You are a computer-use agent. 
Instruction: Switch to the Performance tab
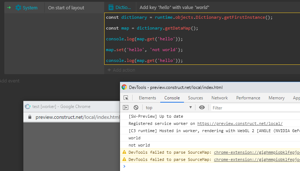(x=248, y=98)
